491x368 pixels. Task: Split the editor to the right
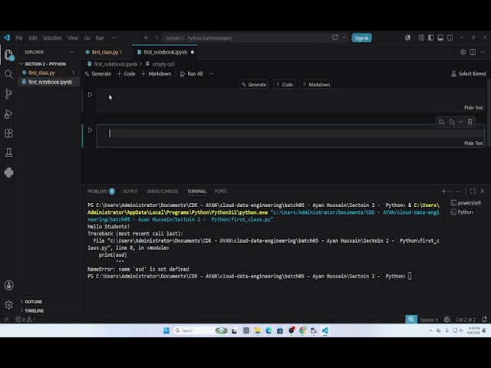(473, 52)
